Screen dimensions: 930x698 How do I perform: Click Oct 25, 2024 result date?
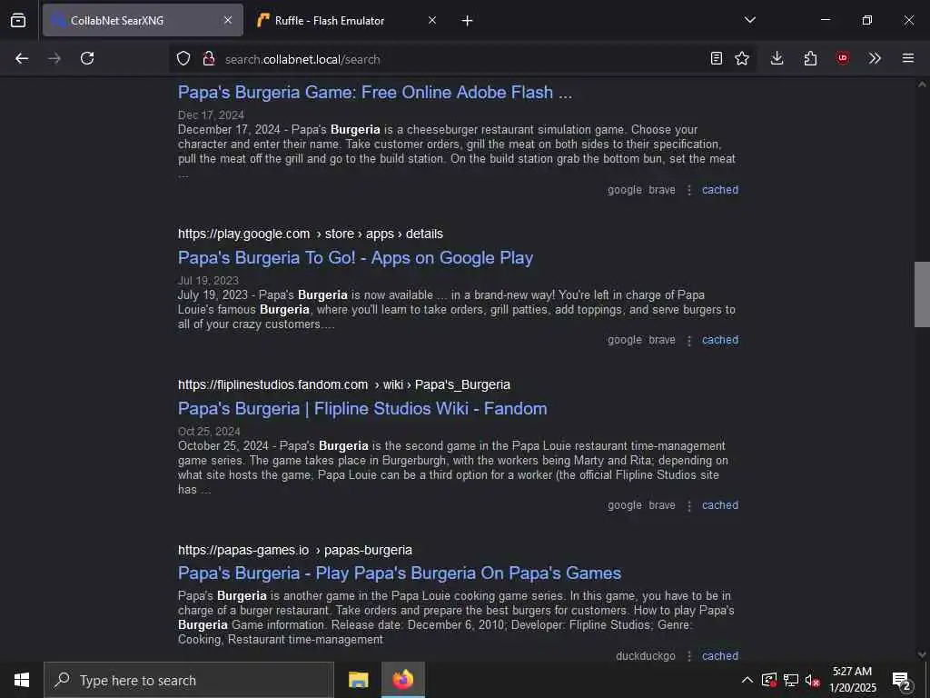coord(210,432)
